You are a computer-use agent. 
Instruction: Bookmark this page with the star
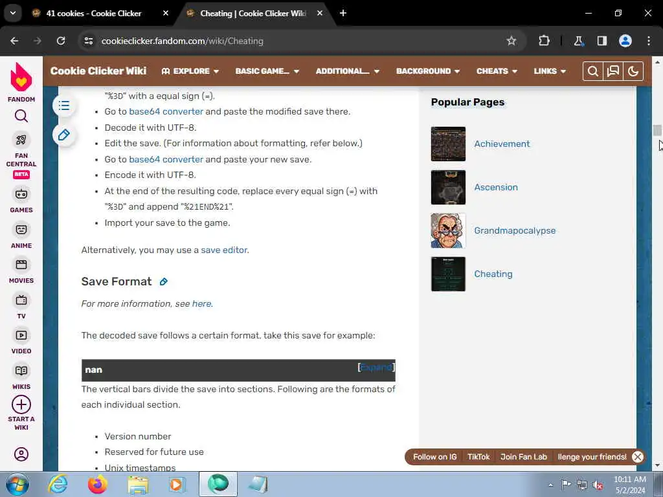point(511,41)
